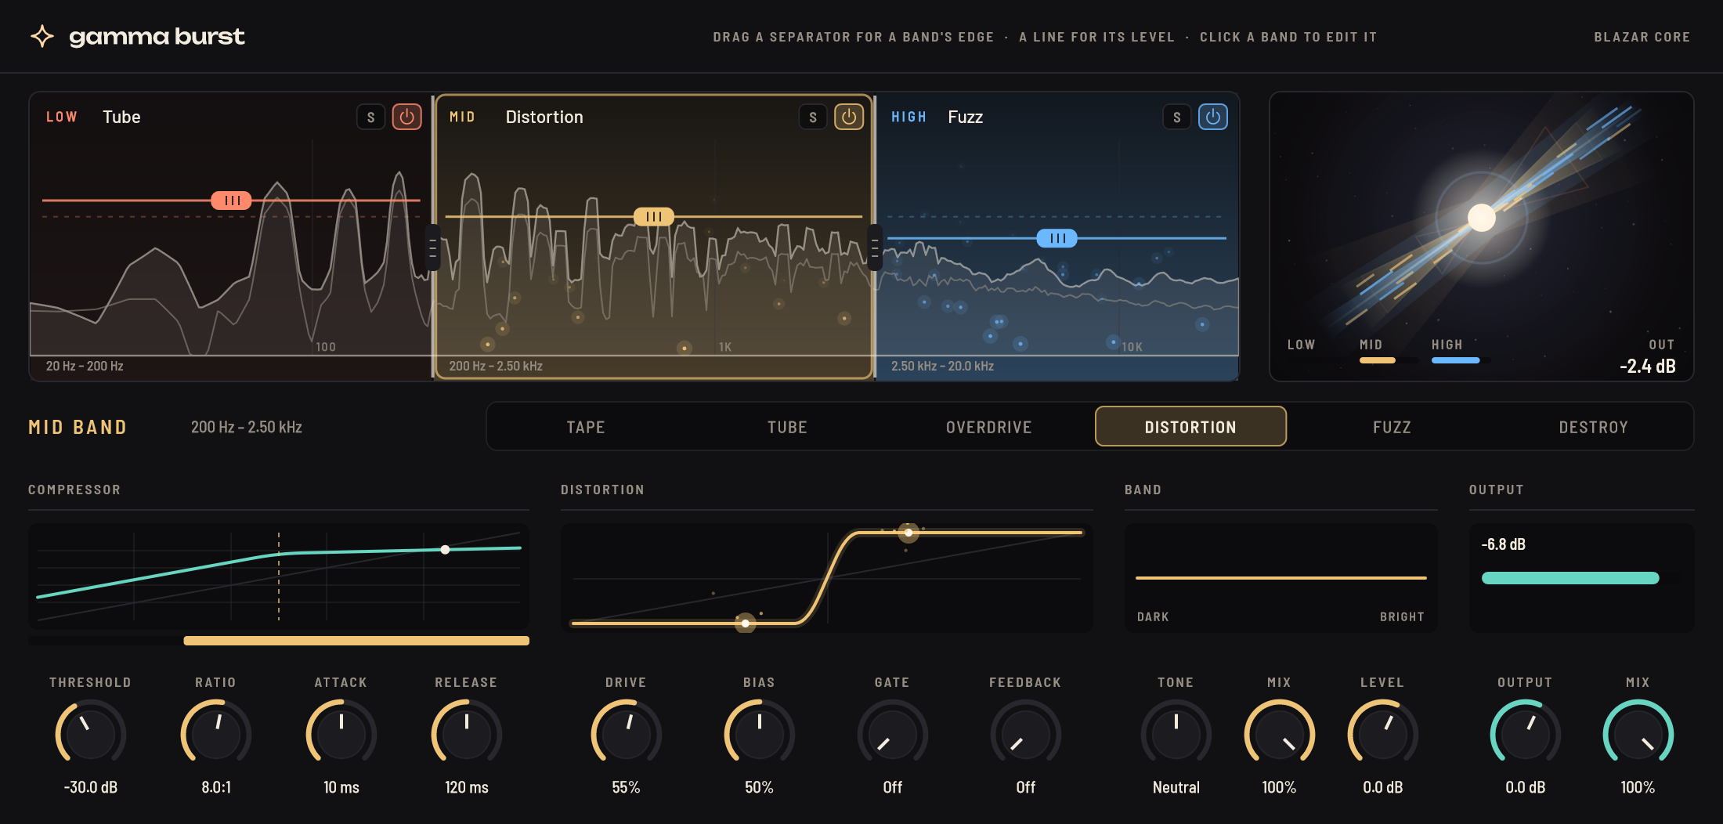Toggle the Low band power icon
This screenshot has height=824, width=1723.
click(406, 117)
